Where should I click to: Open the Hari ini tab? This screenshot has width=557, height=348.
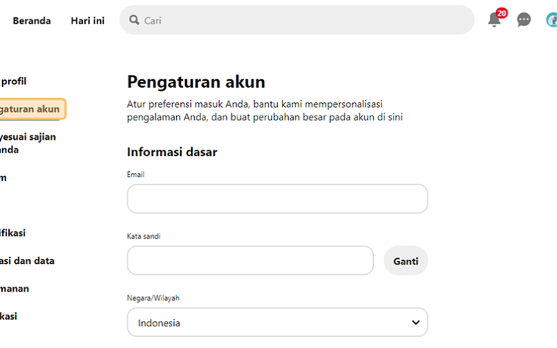pos(88,21)
